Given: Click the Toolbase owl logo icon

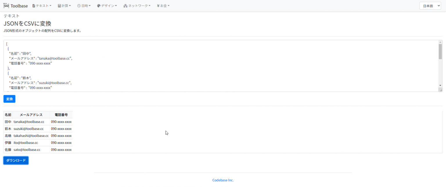Looking at the screenshot, I should click(6, 6).
